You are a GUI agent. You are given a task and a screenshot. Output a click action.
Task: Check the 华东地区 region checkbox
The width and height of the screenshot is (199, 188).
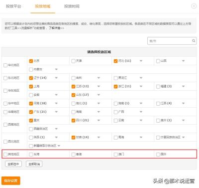(5, 91)
